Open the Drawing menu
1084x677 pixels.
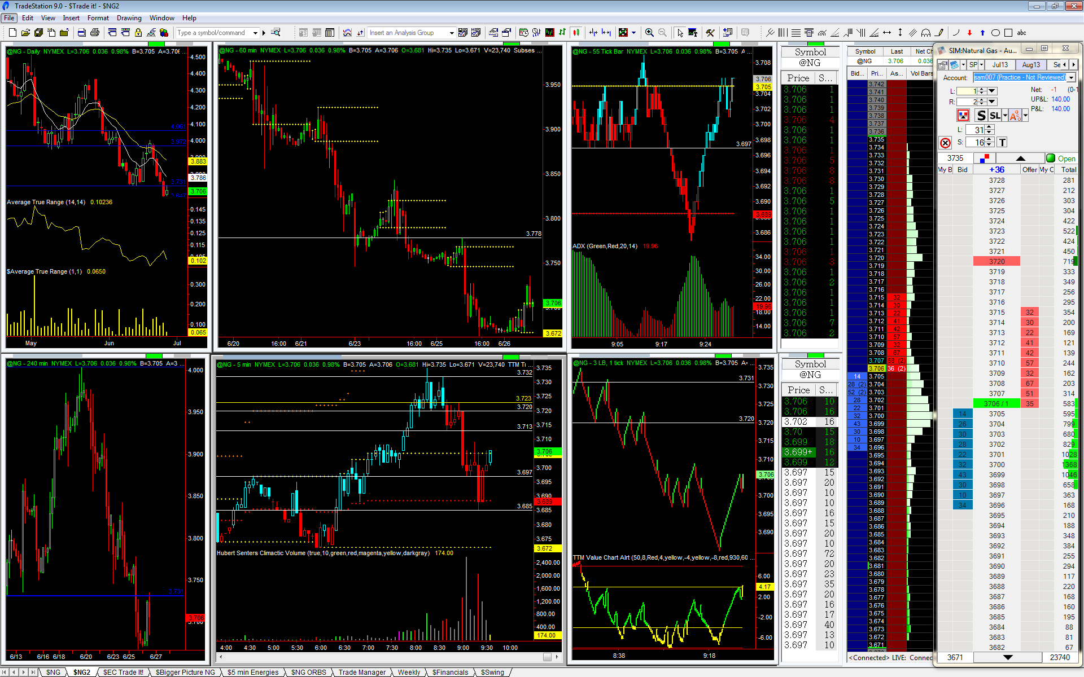pyautogui.click(x=129, y=18)
